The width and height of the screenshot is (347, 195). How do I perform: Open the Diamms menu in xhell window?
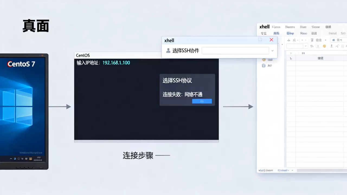[x=290, y=27]
